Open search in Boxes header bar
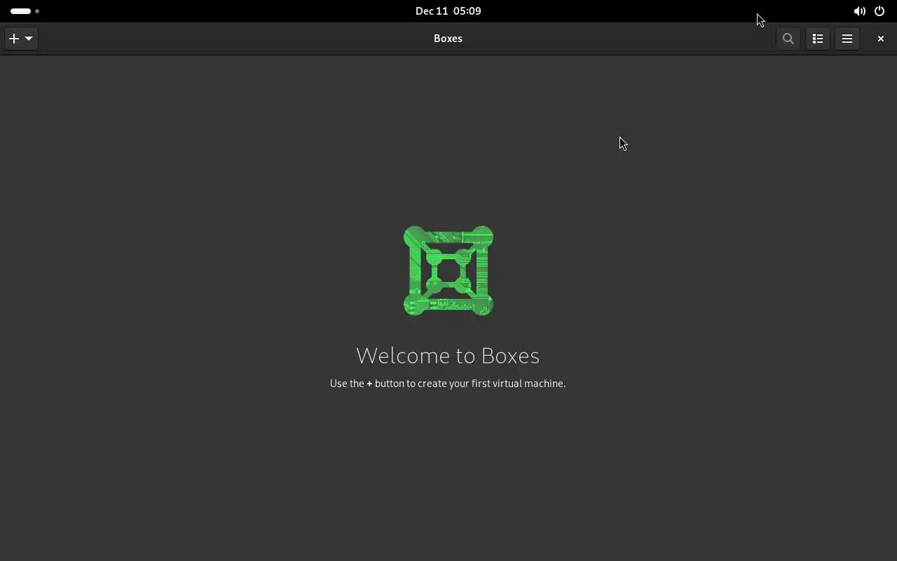This screenshot has width=897, height=561. tap(788, 39)
